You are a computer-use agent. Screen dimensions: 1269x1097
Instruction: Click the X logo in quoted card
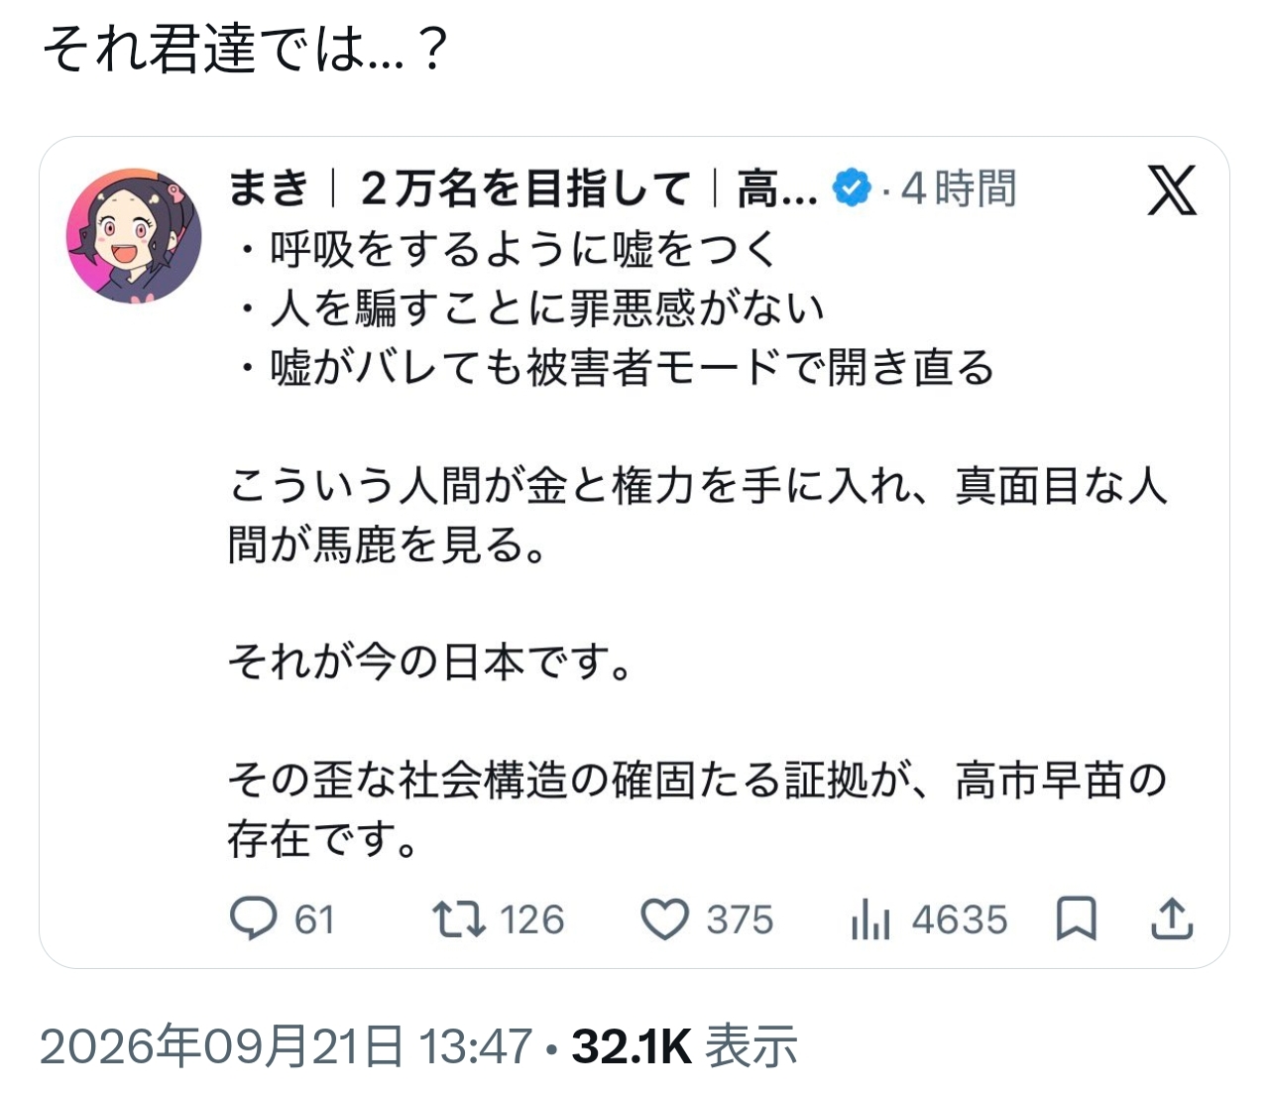coord(1172,189)
